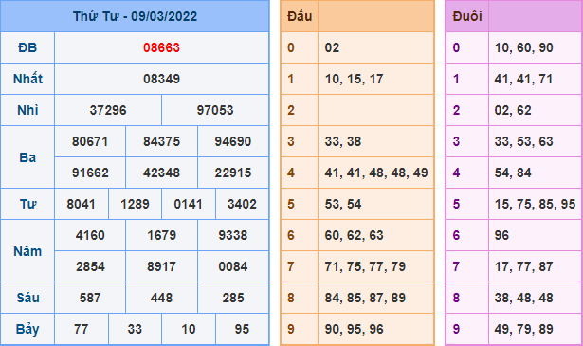Click Đuôi row 9 values 49, 79, 89
The height and width of the screenshot is (346, 583).
coord(523,329)
